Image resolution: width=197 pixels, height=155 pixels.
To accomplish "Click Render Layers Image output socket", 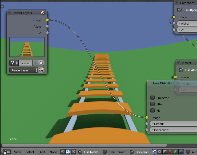I will tap(47, 20).
